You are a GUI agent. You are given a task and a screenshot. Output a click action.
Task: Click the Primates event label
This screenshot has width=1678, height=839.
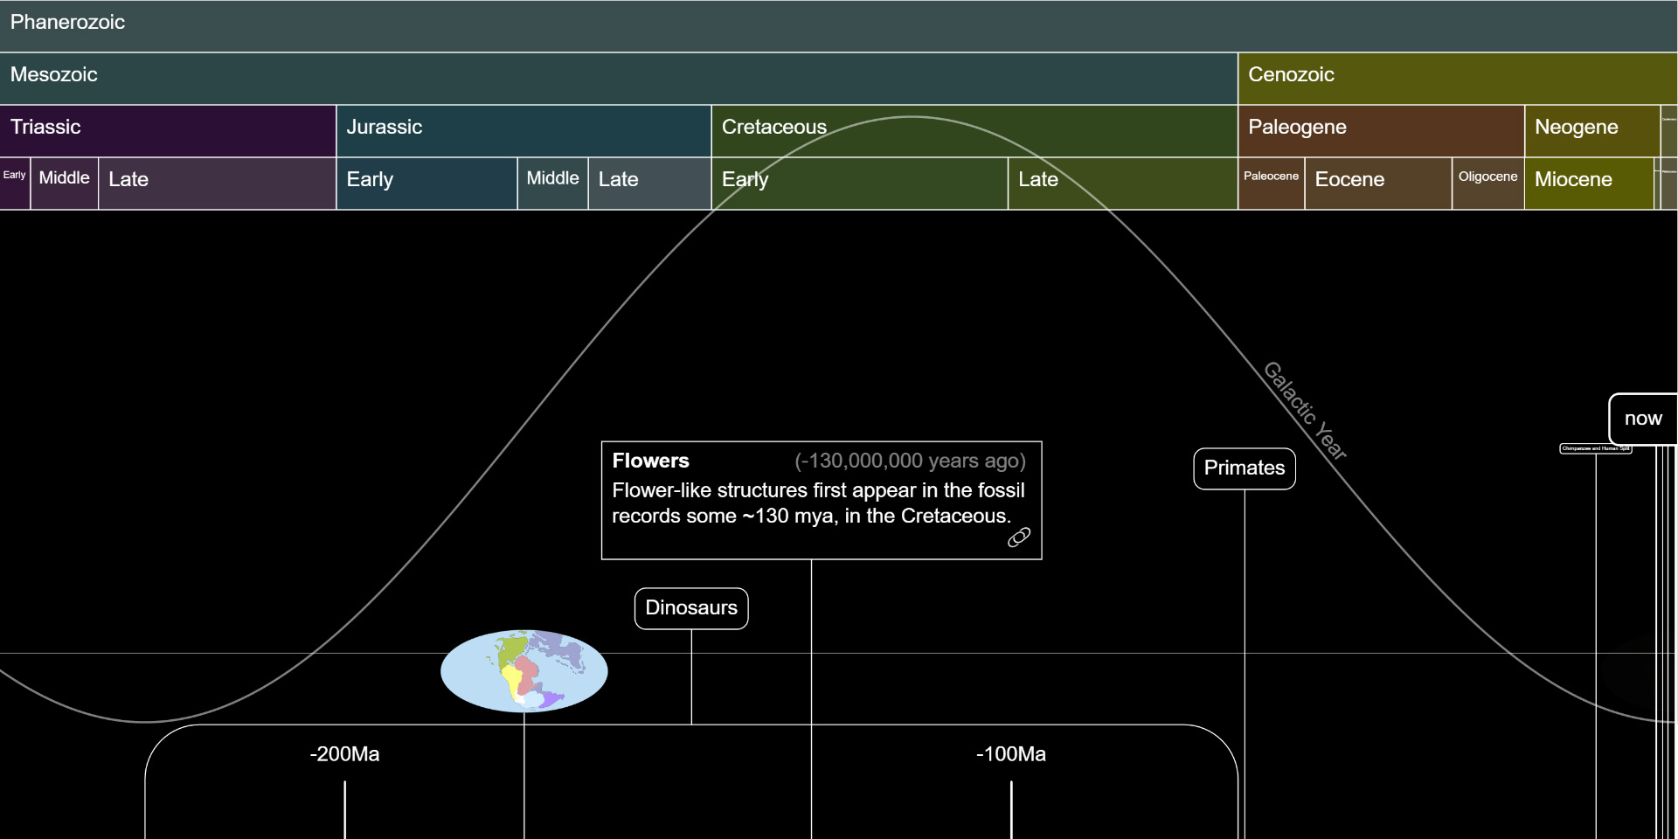pyautogui.click(x=1244, y=468)
